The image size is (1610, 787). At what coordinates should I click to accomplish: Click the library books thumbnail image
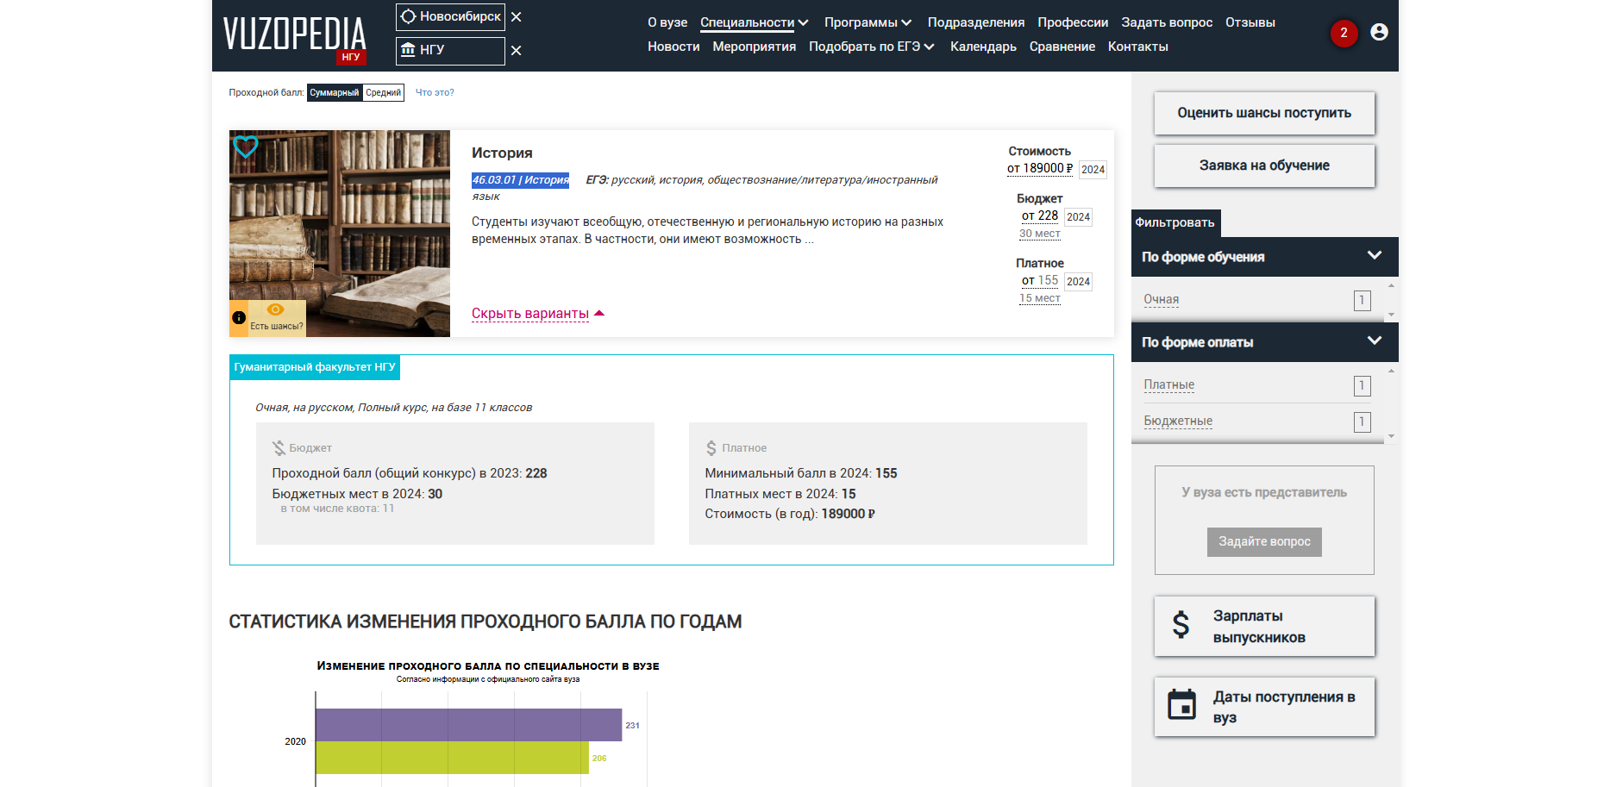[340, 234]
